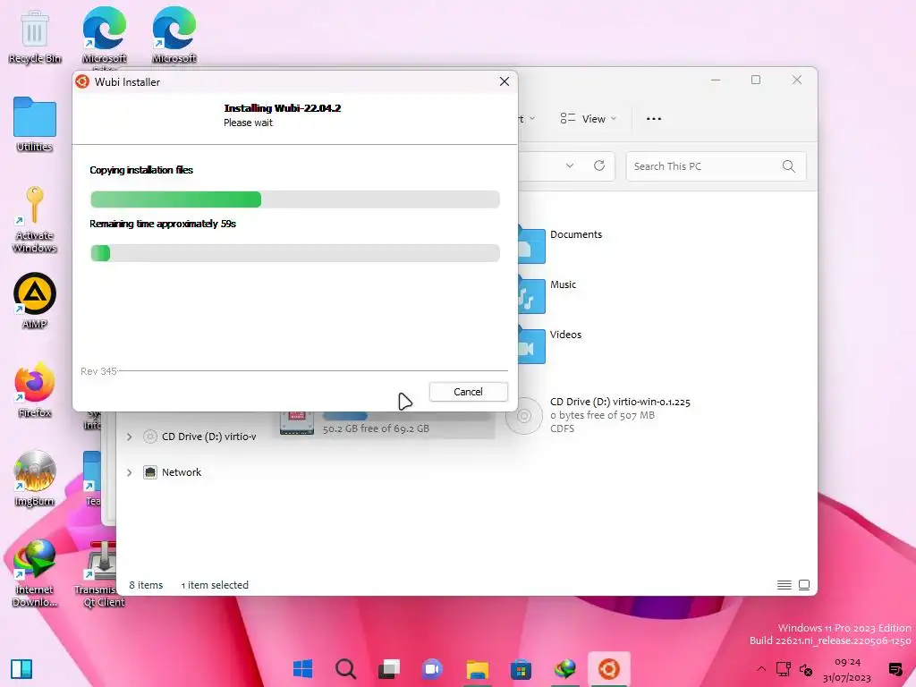
Task: Click the Ubuntu logo in Wubi title bar
Action: (x=82, y=81)
